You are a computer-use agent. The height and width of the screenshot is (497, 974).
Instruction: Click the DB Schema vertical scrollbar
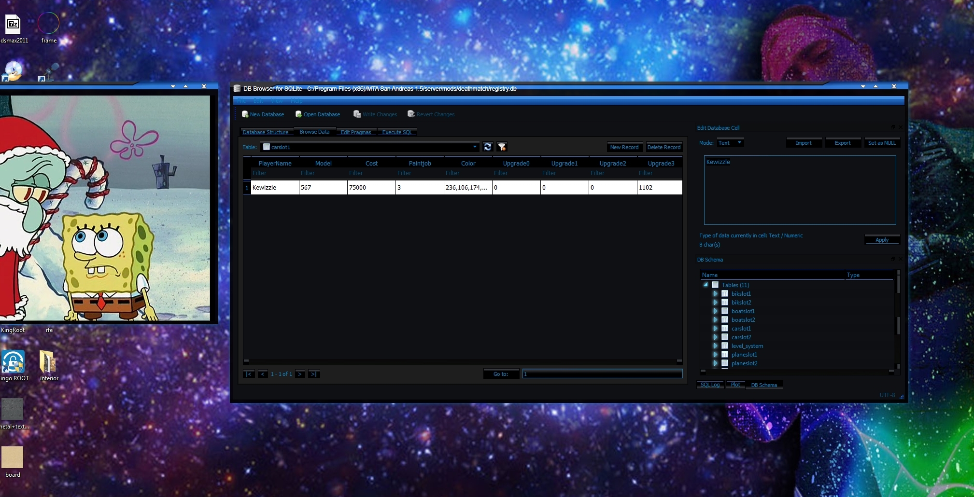click(898, 320)
